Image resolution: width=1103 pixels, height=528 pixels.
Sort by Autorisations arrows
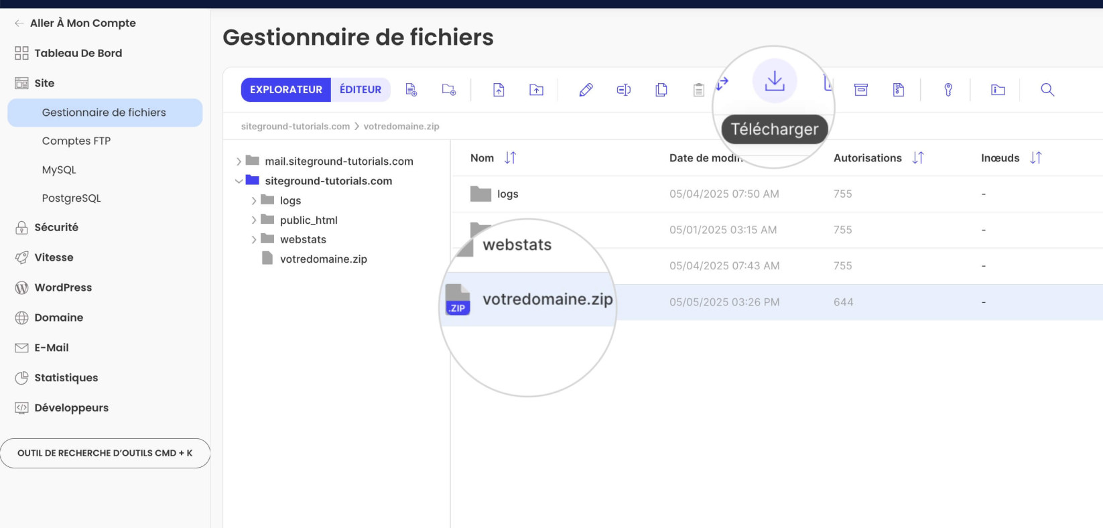click(918, 158)
